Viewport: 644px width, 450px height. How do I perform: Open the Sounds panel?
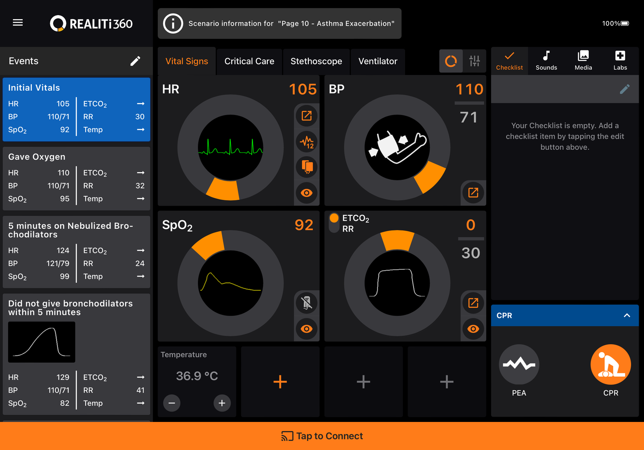(x=546, y=61)
